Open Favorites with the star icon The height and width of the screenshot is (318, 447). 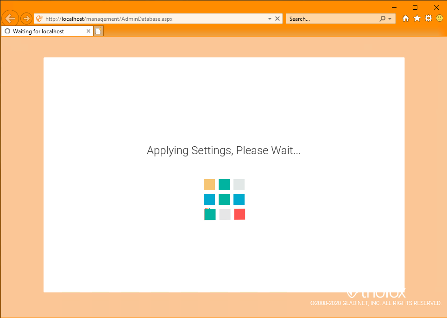tap(417, 19)
